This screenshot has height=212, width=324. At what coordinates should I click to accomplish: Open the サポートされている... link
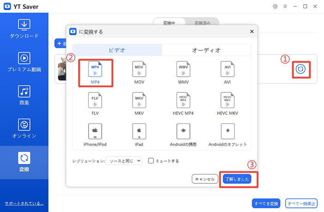[24, 203]
